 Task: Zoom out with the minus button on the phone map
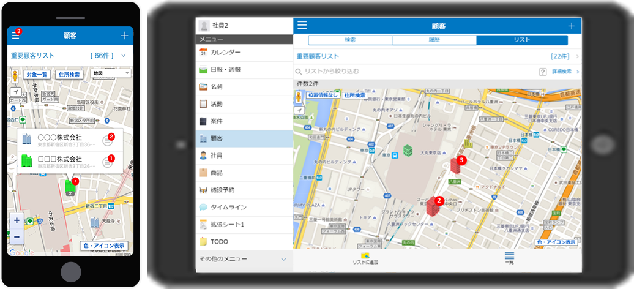[x=17, y=237]
